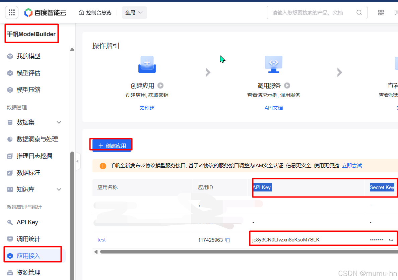
Task: Click the app ID 117425963 text
Action: pos(210,240)
